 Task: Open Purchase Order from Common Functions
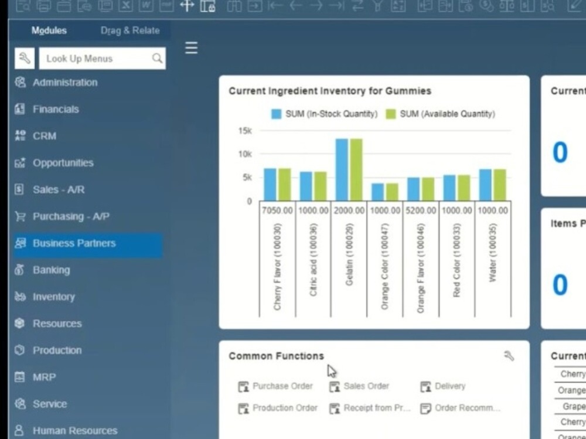point(276,386)
